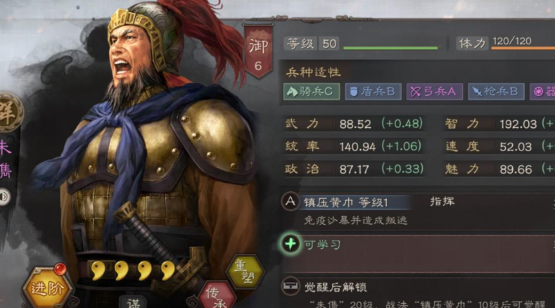The image size is (555, 308).
Task: Expand the 可学习 empty skill slot
Action: coord(418,253)
